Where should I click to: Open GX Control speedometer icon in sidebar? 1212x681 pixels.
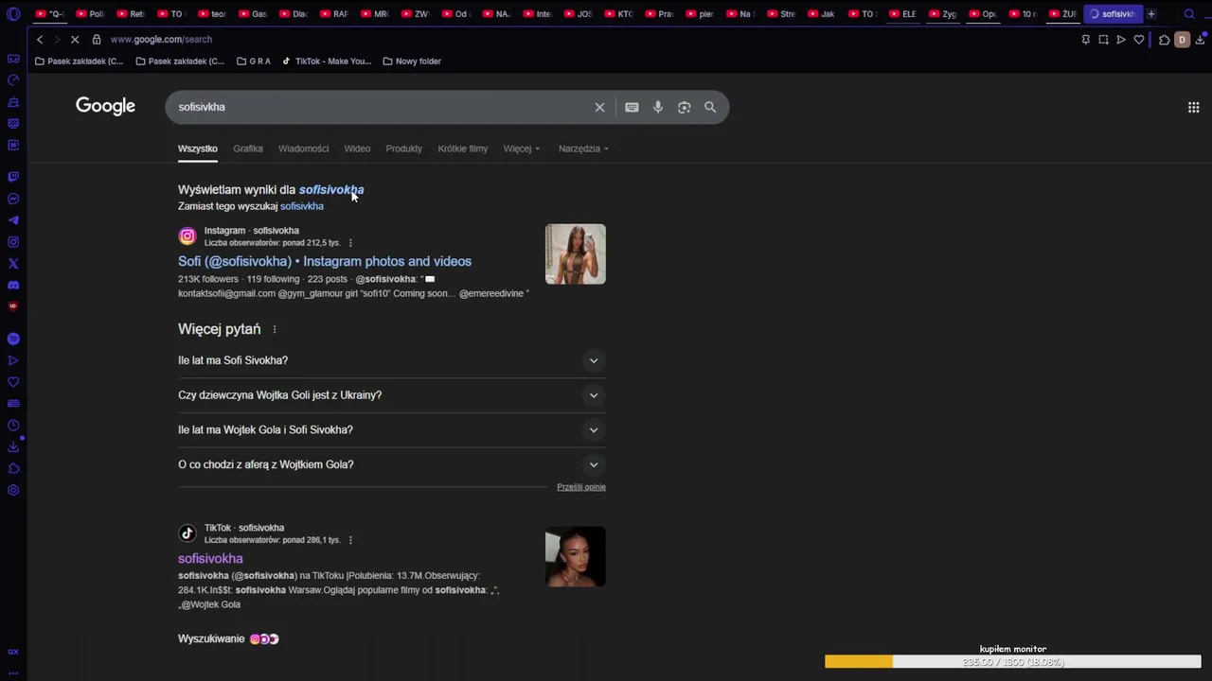tap(13, 80)
